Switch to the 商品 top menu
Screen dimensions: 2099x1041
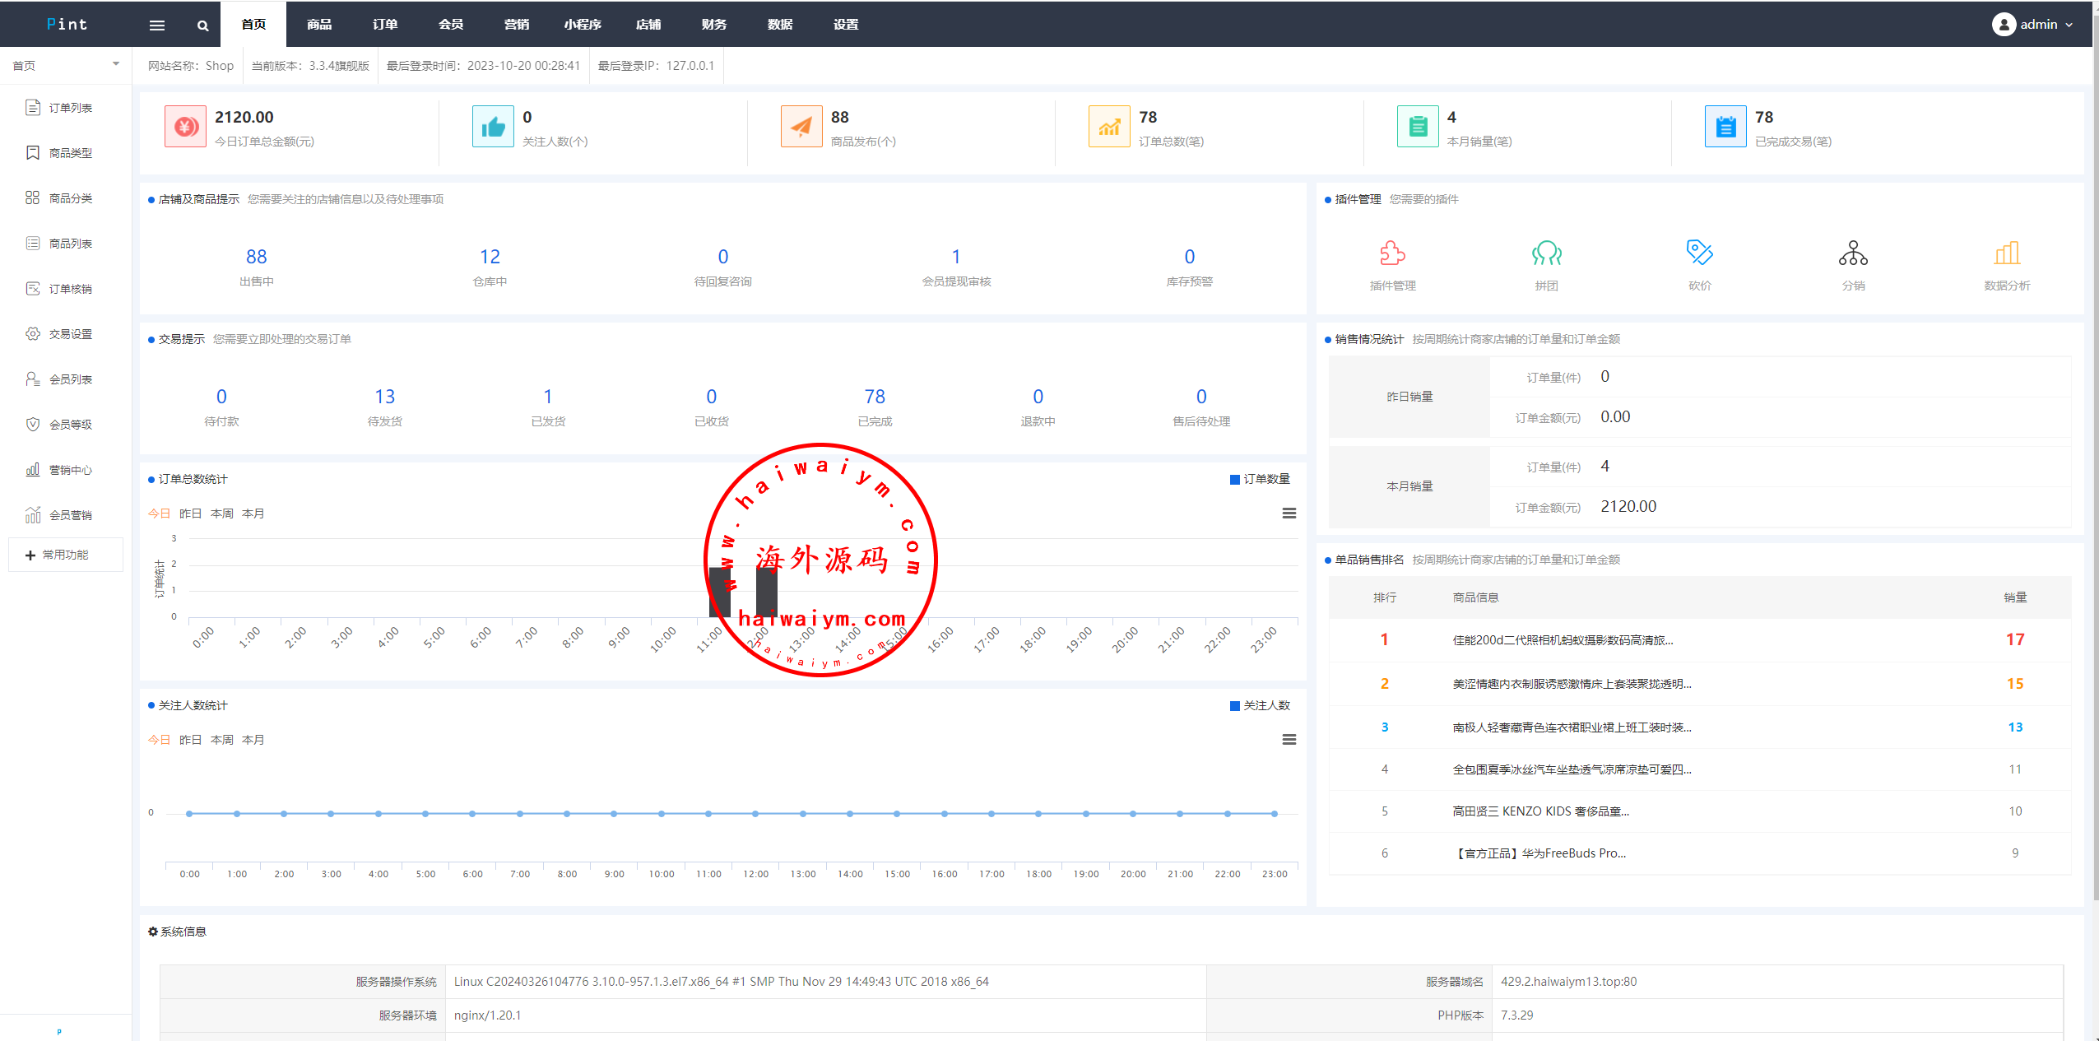(319, 25)
